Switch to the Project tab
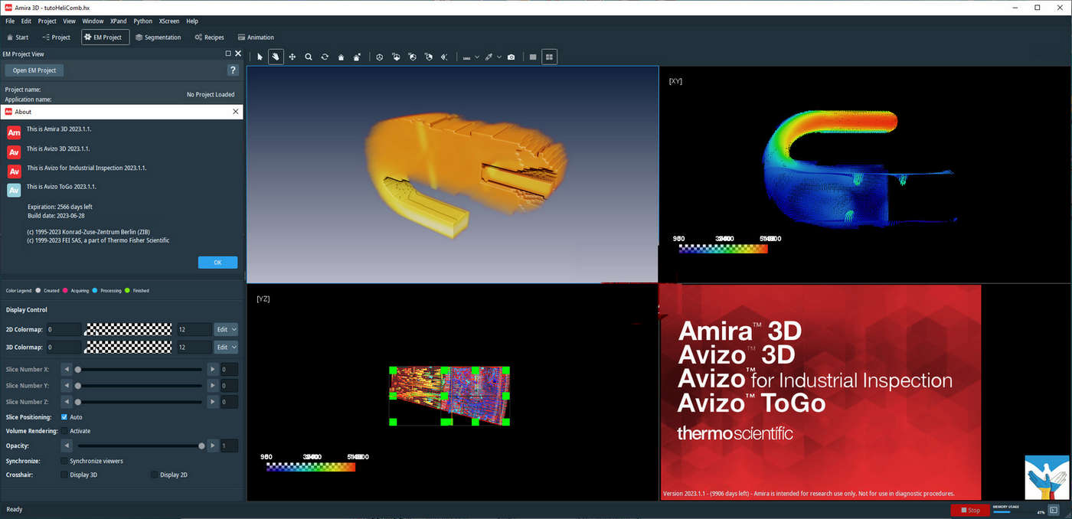 56,37
